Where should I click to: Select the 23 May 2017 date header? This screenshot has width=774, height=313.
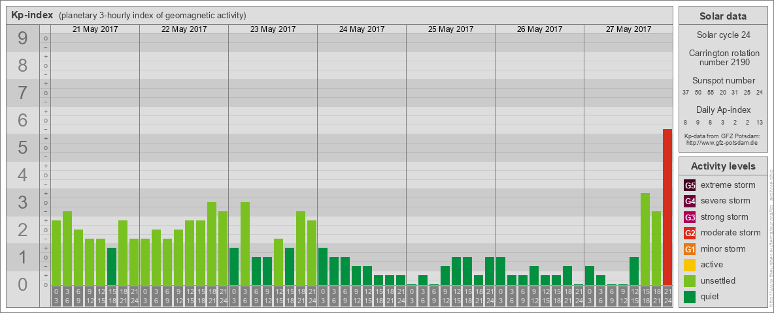(x=273, y=29)
